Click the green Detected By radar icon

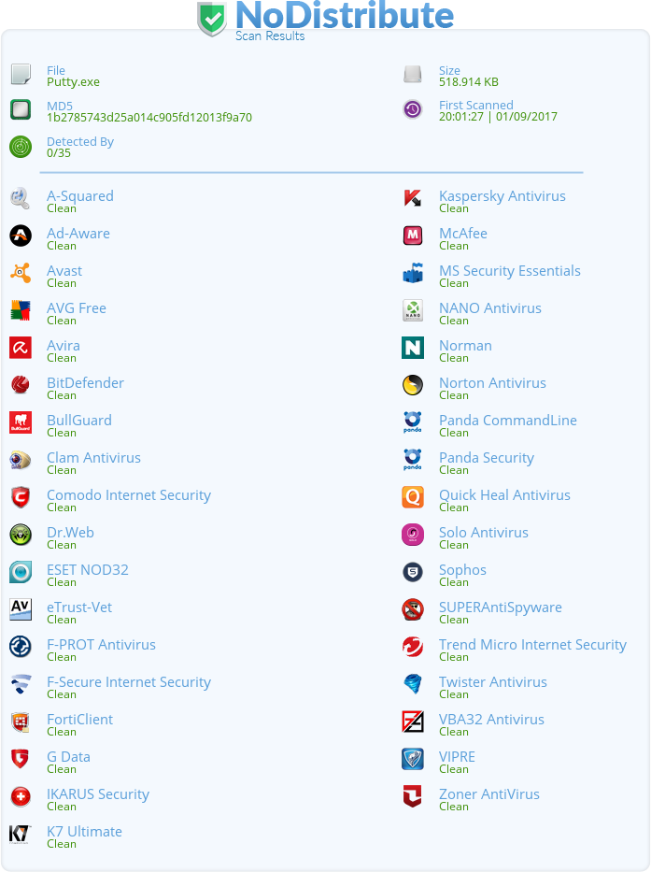tap(21, 147)
